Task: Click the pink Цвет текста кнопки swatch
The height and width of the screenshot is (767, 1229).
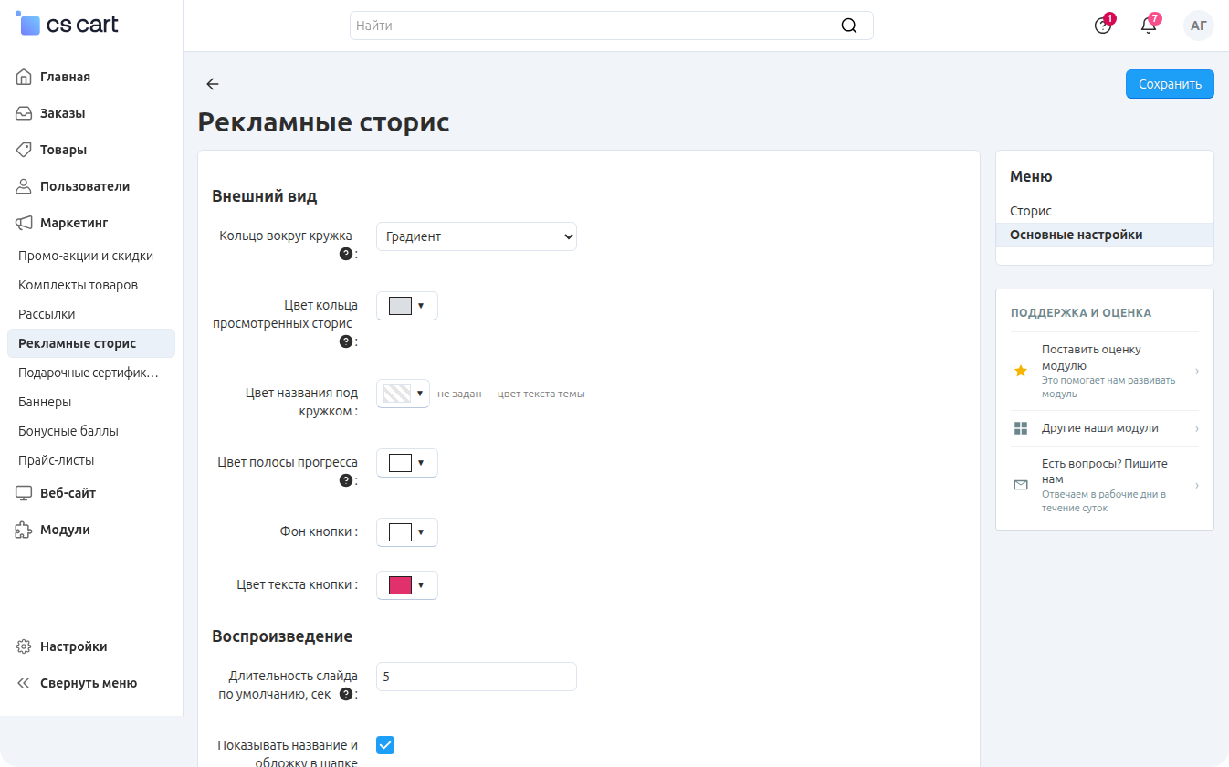Action: [400, 585]
